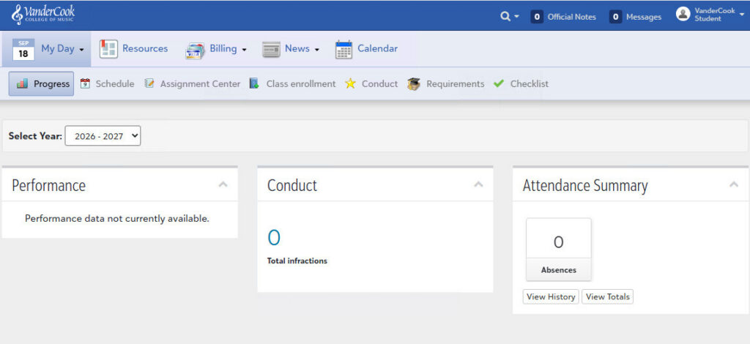Click the Attendance Summary heading
The image size is (750, 344).
coord(585,185)
